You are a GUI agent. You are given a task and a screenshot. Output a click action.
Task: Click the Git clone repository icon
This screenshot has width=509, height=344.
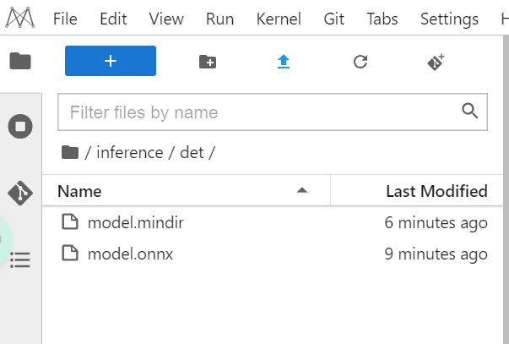(x=436, y=62)
